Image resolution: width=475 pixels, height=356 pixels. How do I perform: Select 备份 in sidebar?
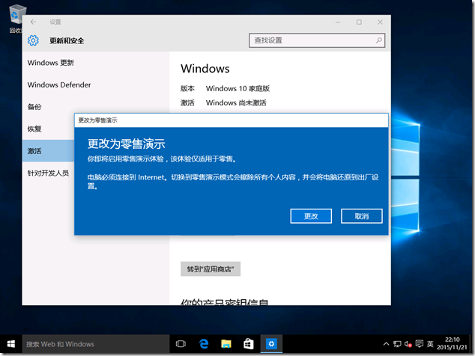tap(34, 107)
